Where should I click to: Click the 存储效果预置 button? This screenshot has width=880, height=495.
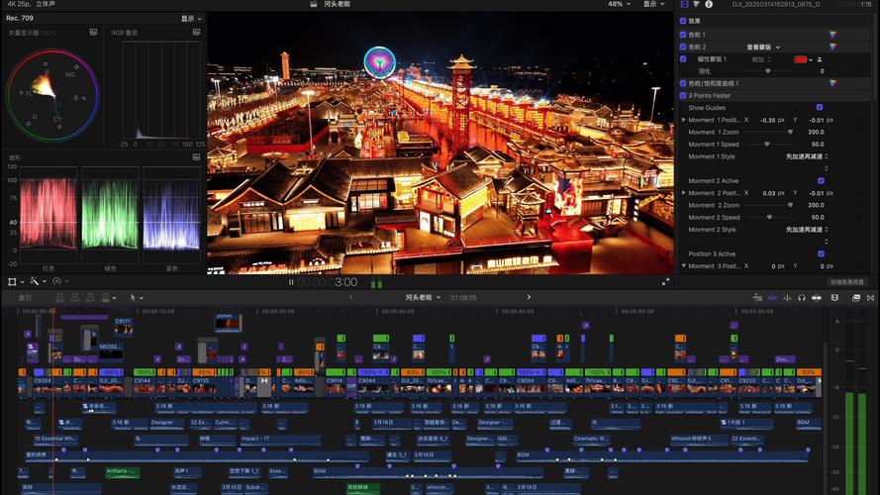(847, 282)
